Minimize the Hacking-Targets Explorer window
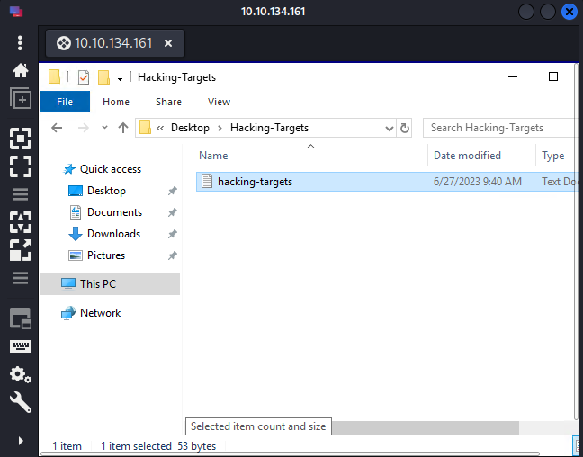The image size is (583, 457). tap(513, 77)
